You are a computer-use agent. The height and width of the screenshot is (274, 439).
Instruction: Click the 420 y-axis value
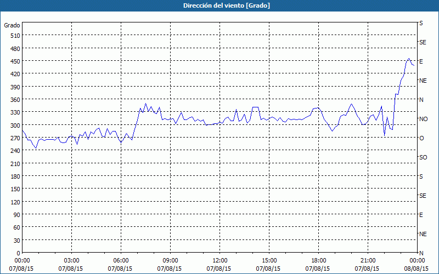(x=16, y=74)
